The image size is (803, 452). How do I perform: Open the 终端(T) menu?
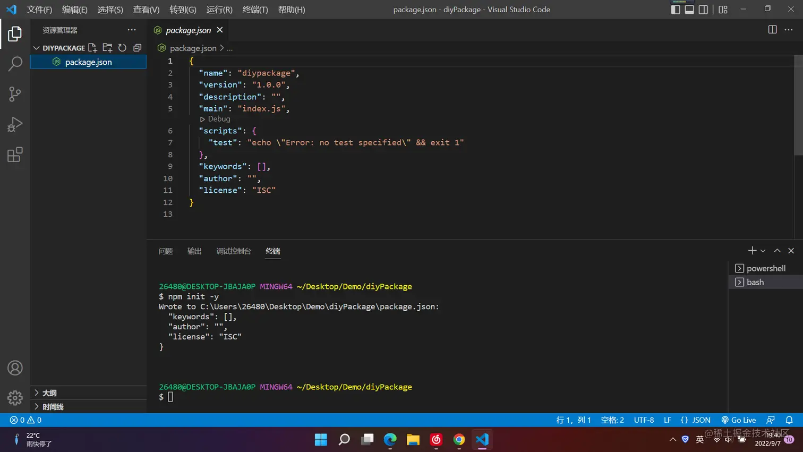coord(255,10)
